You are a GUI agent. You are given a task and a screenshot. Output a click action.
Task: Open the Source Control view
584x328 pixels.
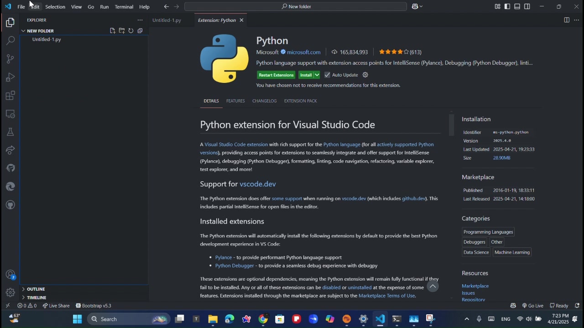(10, 59)
